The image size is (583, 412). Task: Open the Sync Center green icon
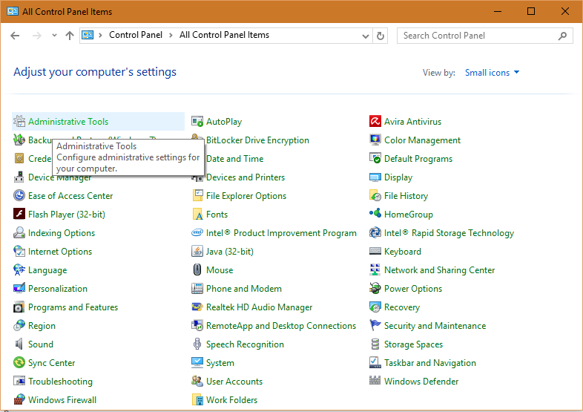click(19, 362)
